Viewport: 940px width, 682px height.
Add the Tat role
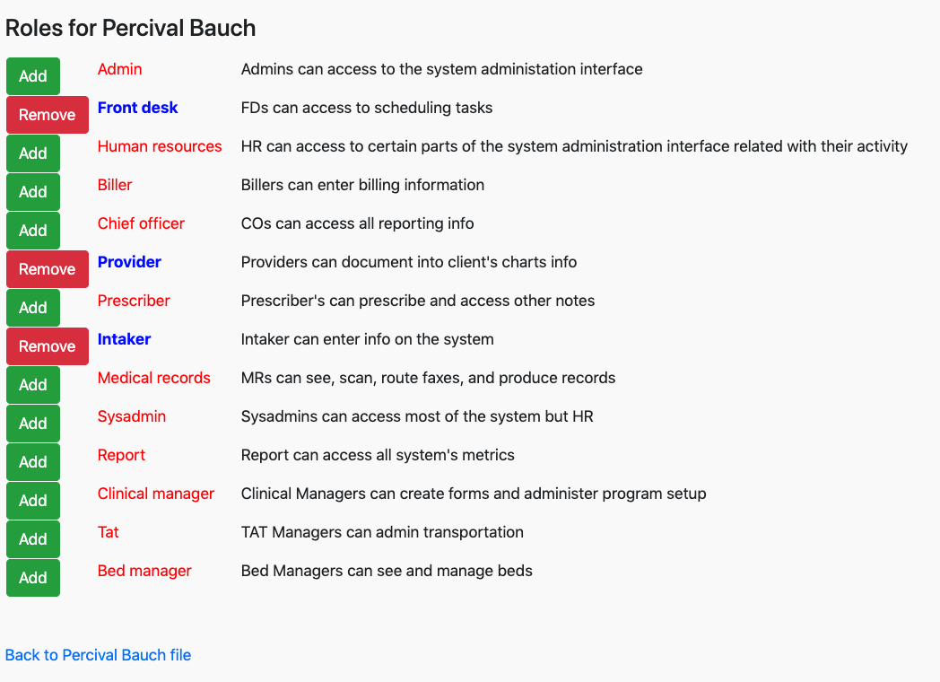coord(33,539)
